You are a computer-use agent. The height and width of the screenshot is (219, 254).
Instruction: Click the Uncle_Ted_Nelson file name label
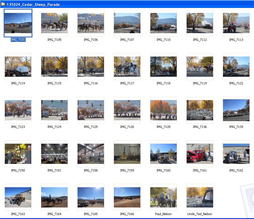[x=200, y=214]
